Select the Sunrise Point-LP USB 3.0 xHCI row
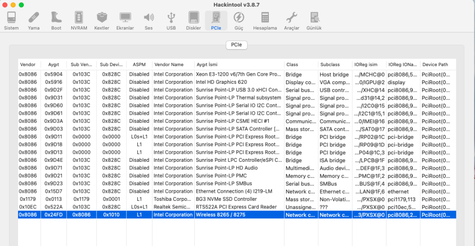The image size is (475, 246). pos(237,90)
